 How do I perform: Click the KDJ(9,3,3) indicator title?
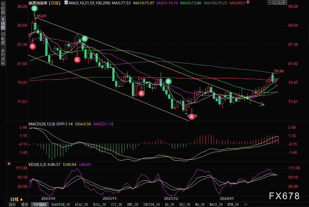38,165
